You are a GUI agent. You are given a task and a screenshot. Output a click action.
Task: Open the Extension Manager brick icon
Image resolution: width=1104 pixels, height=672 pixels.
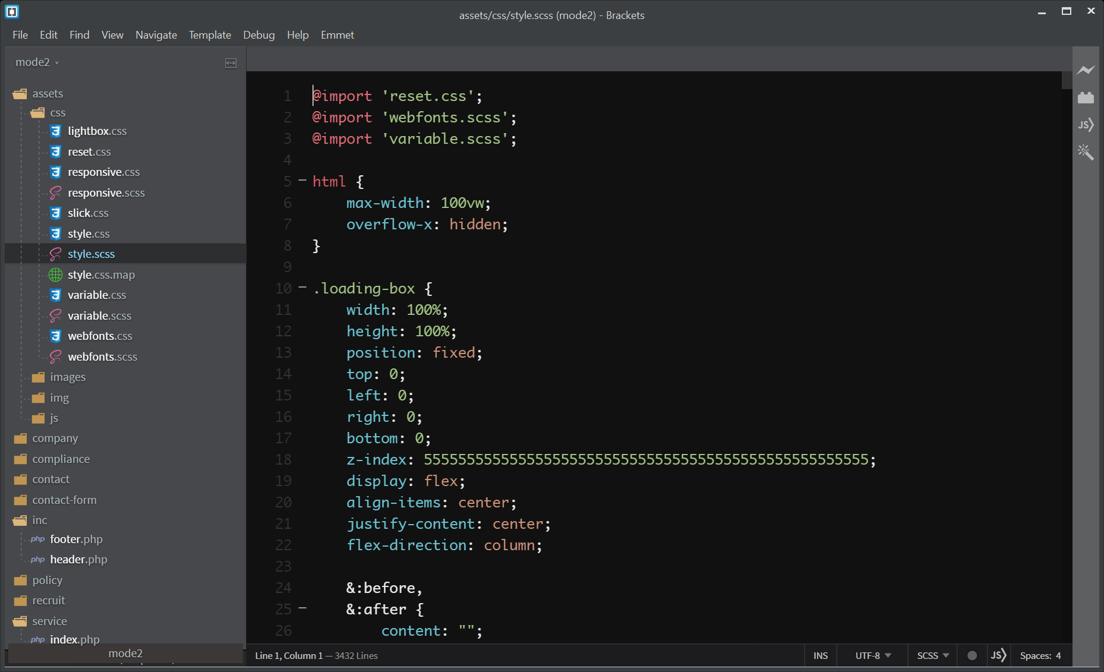[1086, 97]
